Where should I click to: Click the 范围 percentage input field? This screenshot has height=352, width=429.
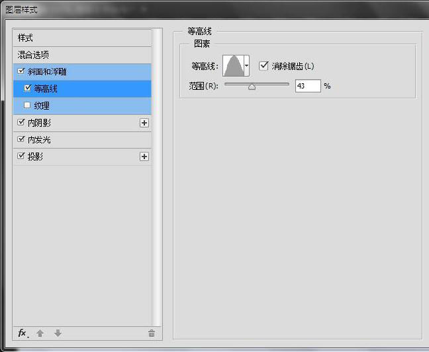click(308, 86)
